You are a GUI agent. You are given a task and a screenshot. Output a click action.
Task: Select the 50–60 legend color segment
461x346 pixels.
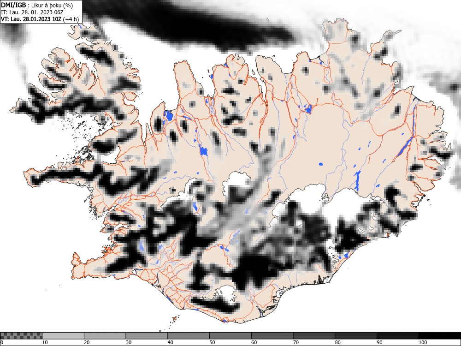(230, 336)
